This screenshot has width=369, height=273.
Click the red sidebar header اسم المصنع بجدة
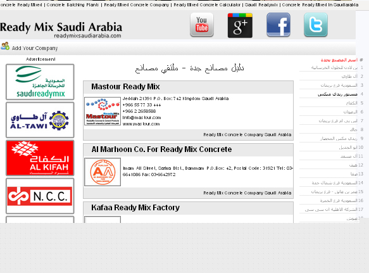coord(339,60)
